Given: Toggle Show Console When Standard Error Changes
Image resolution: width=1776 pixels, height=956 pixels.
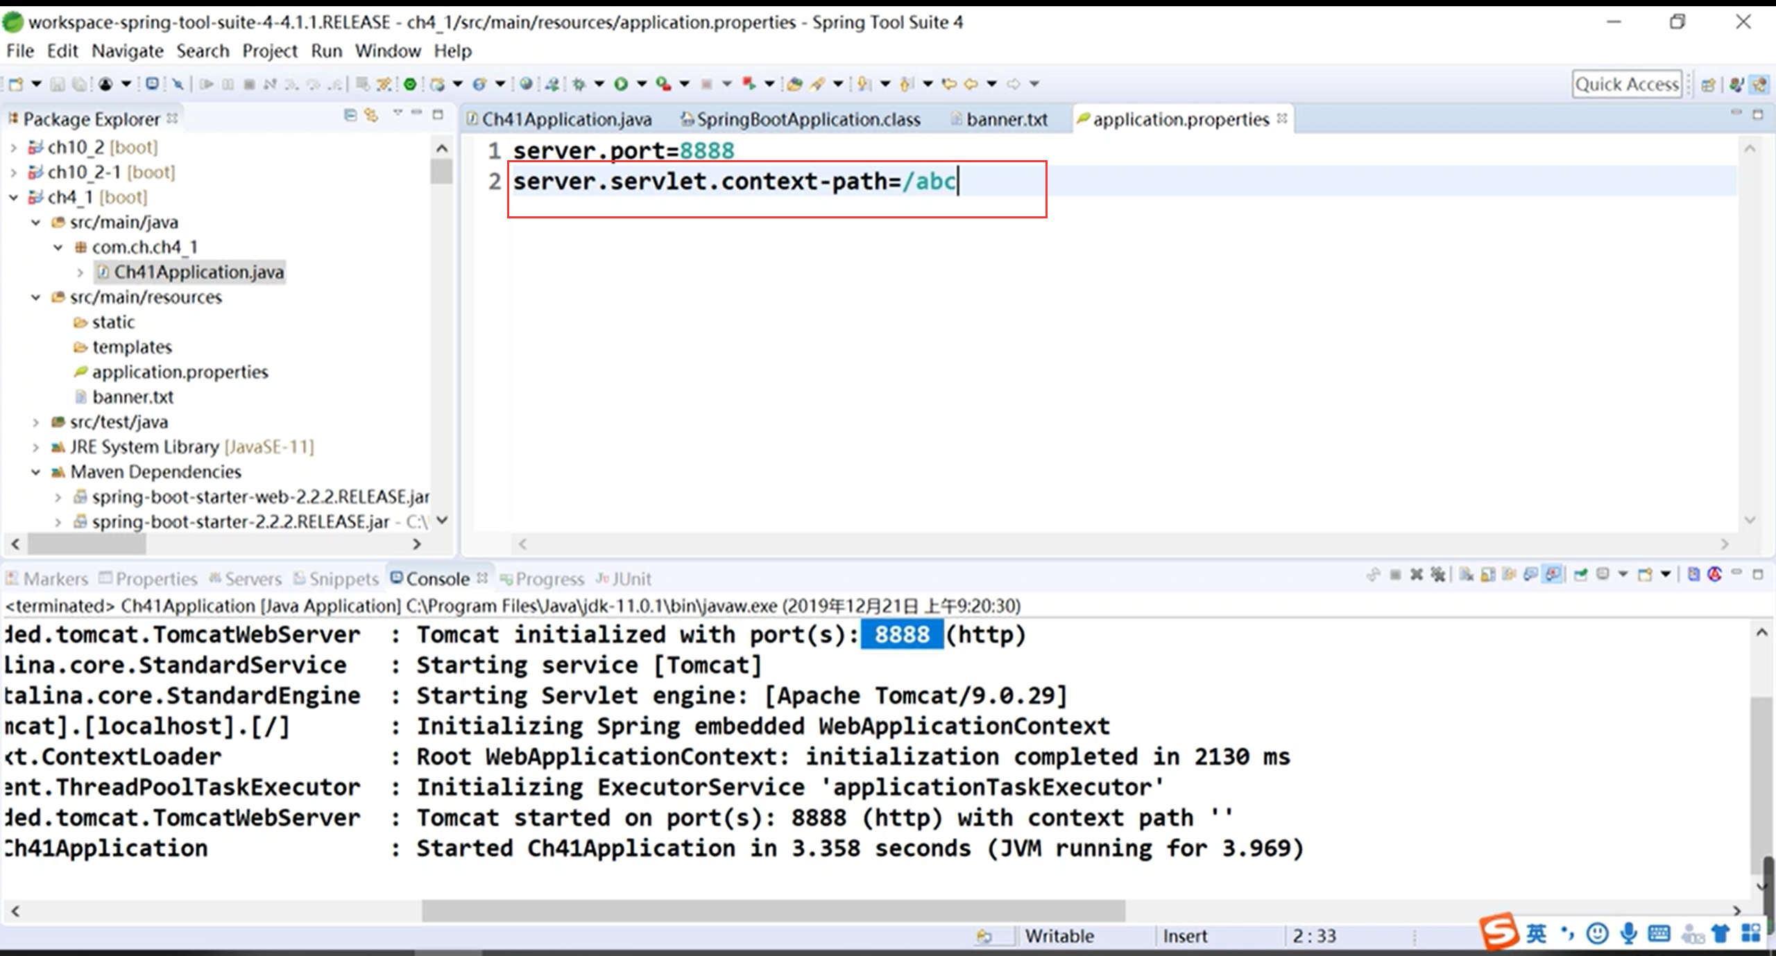Looking at the screenshot, I should click(x=1553, y=575).
